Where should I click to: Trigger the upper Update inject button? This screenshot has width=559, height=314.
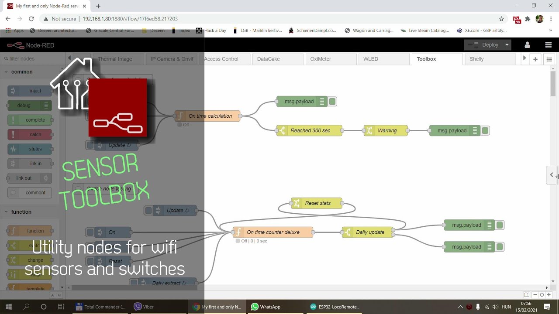click(x=90, y=145)
